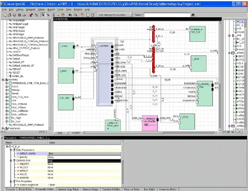Select the i_ROM block in diagram
The height and width of the screenshot is (191, 248).
199,64
